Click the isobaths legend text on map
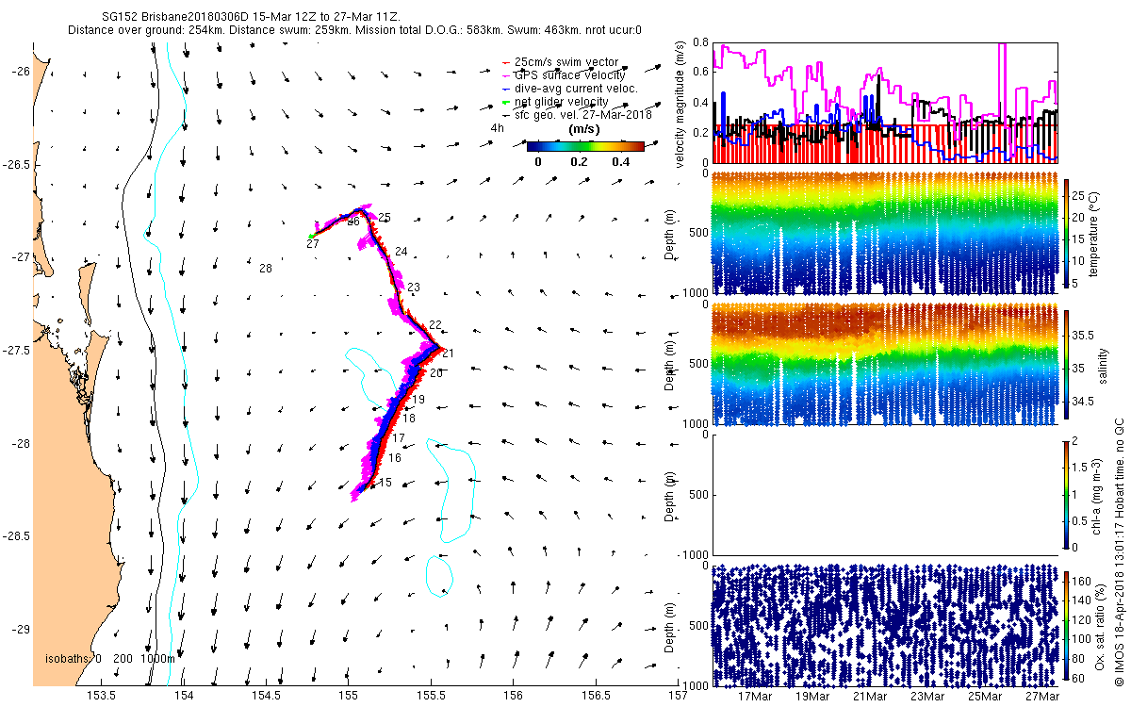This screenshot has width=1131, height=707. [x=110, y=684]
